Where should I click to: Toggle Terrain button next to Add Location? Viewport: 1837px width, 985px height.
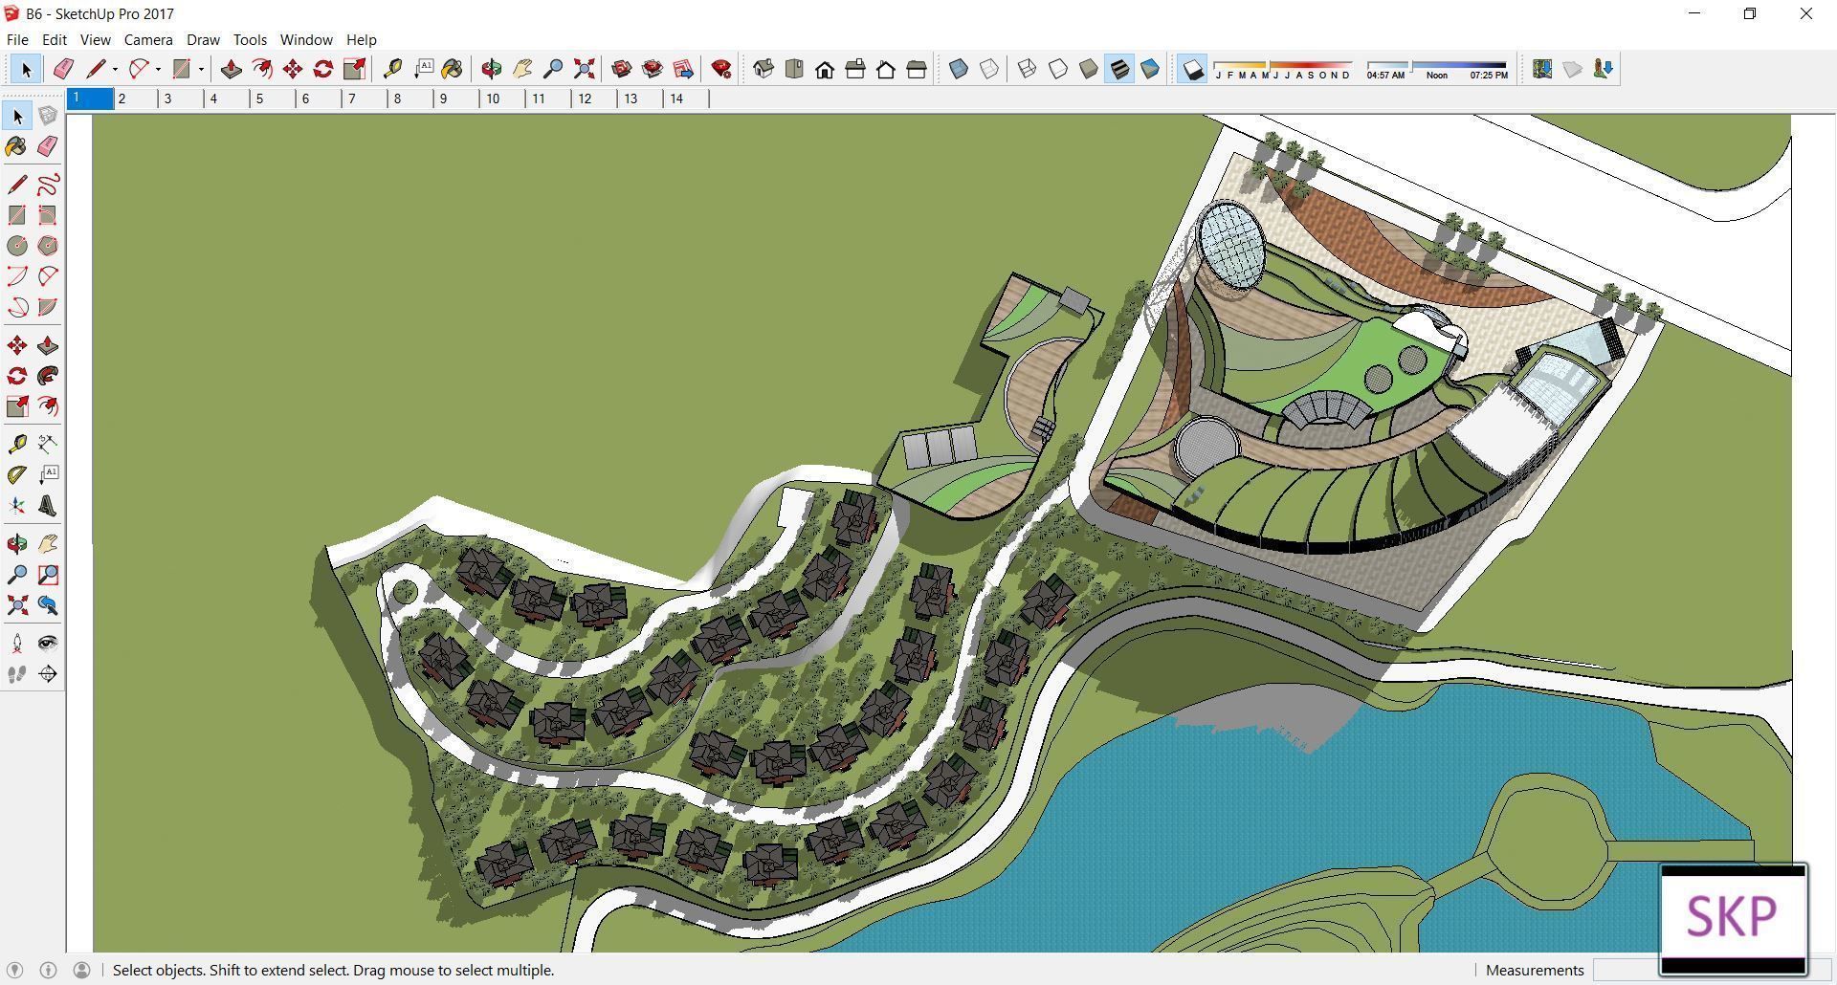click(x=1572, y=69)
